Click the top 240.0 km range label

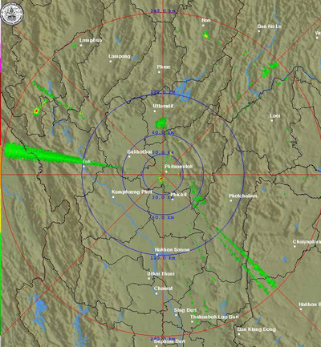click(163, 11)
